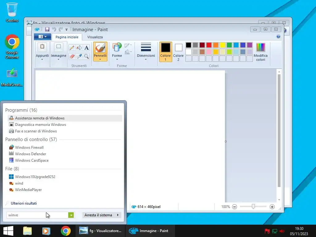Click the Paint help question mark icon
This screenshot has height=237, width=316.
[278, 36]
